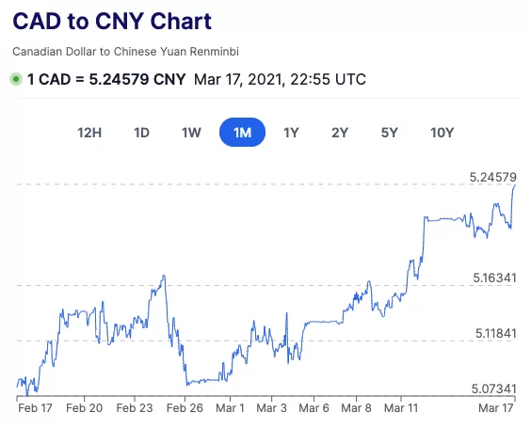531x428 pixels.
Task: Click the Feb 26 axis date label
Action: click(185, 408)
